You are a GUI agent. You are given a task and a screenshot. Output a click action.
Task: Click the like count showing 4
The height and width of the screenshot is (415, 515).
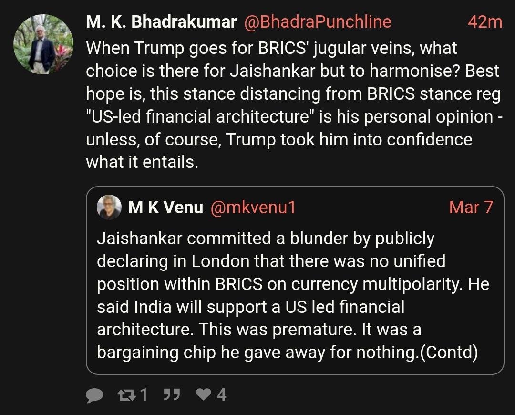click(221, 395)
